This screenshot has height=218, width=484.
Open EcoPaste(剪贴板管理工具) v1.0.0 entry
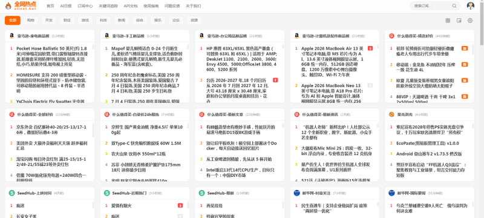point(428,144)
